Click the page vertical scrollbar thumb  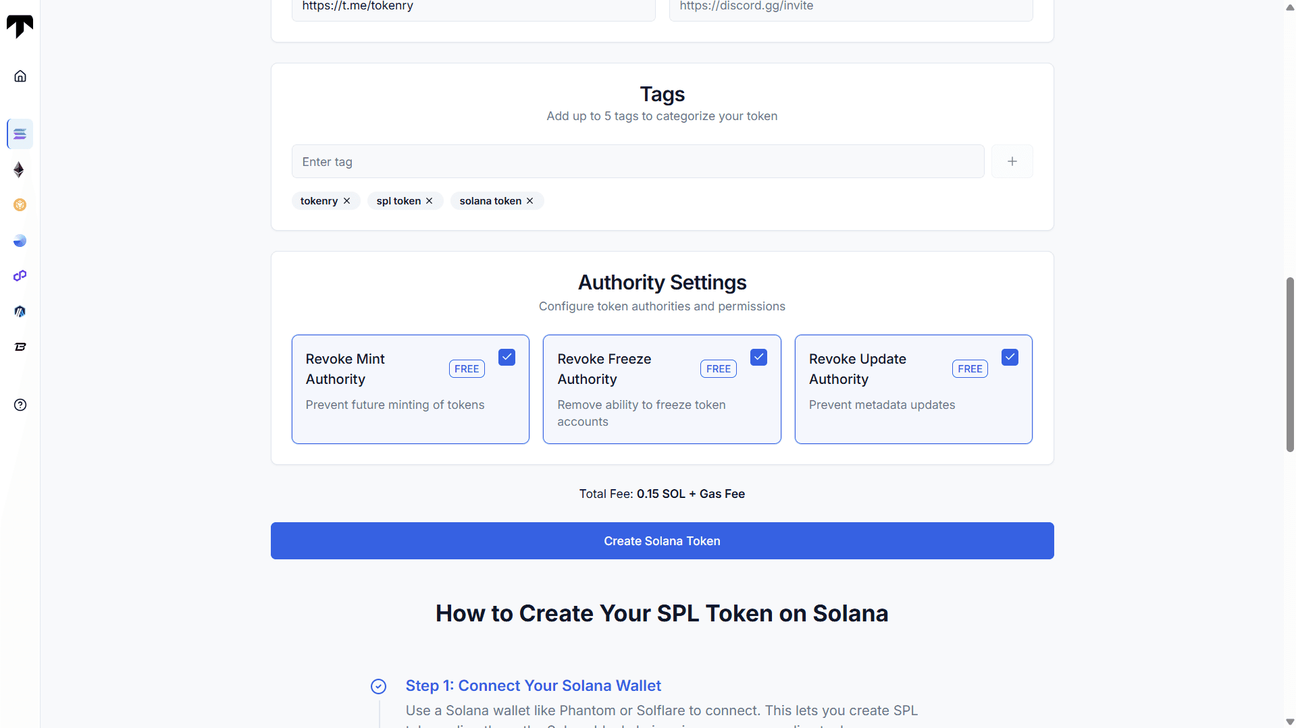[x=1290, y=364]
